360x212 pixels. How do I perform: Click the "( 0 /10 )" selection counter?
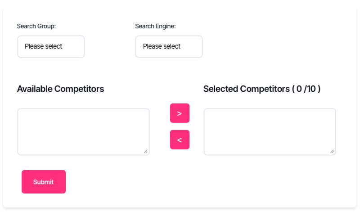(x=306, y=89)
